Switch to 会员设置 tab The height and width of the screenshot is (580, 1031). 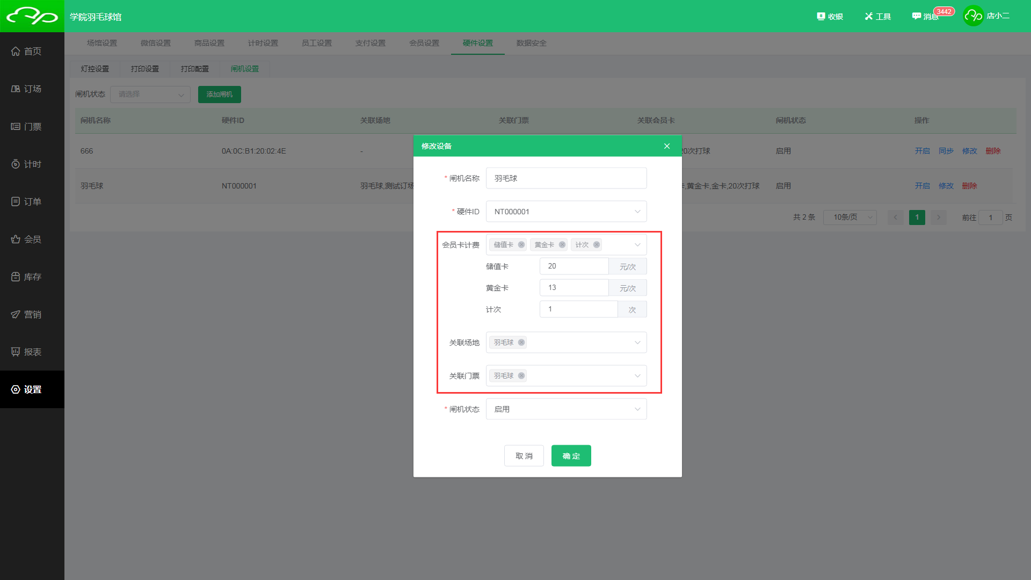[x=424, y=43]
